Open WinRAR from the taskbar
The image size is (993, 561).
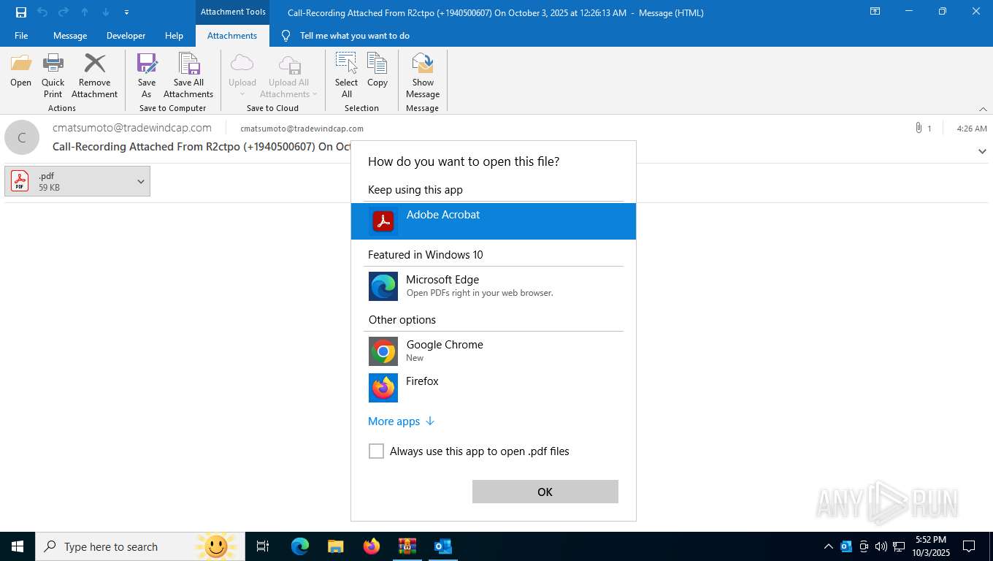407,546
